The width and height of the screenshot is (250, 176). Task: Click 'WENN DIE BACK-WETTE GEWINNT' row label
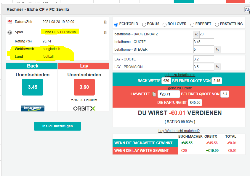(145, 143)
